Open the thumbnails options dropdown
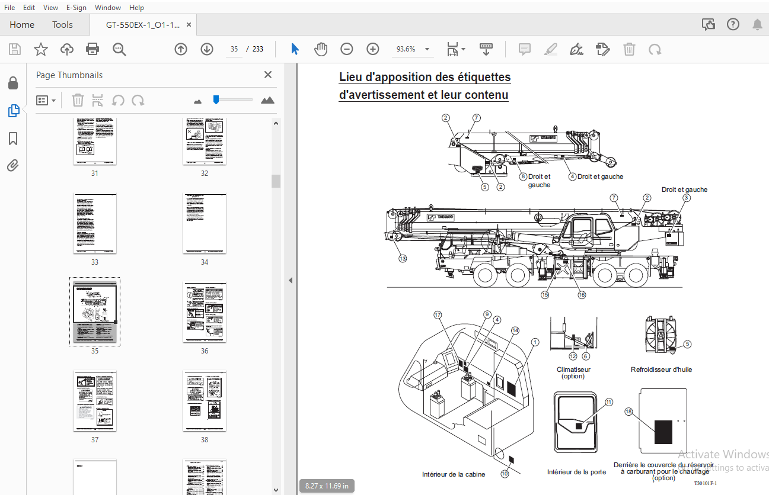Image resolution: width=769 pixels, height=495 pixels. [46, 100]
